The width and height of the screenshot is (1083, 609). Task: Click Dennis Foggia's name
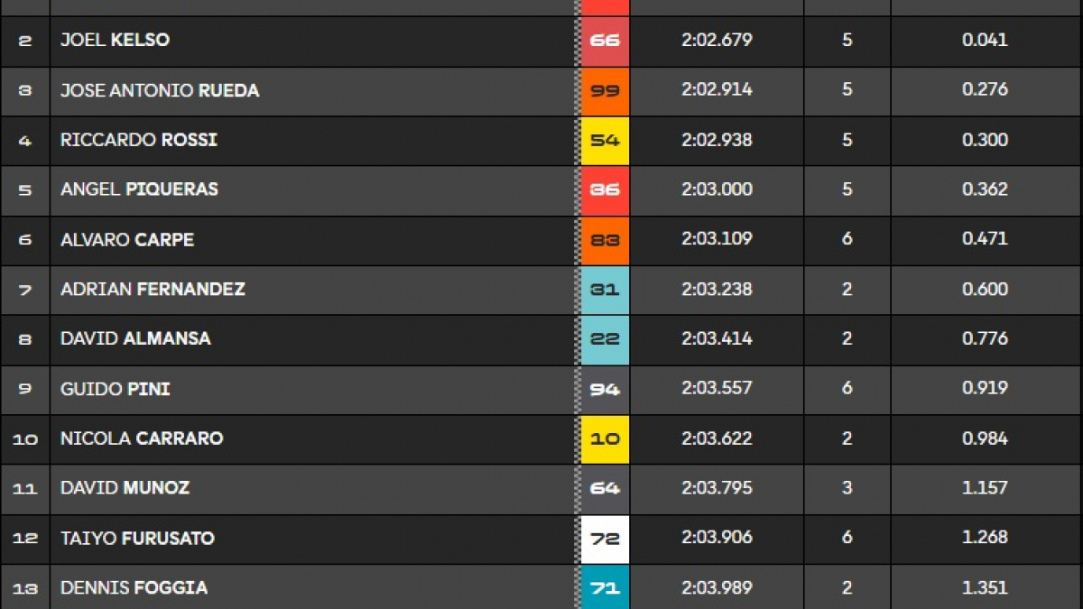point(134,587)
